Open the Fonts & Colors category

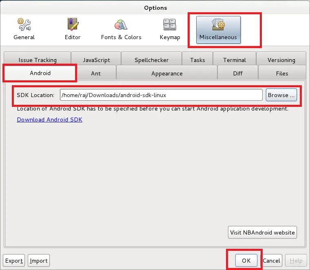pyautogui.click(x=121, y=29)
